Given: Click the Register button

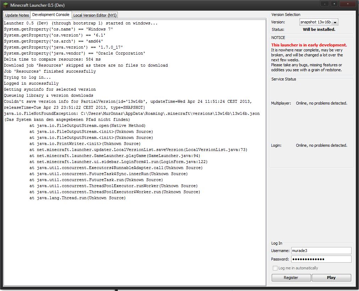Looking at the screenshot, I should click(x=291, y=278).
